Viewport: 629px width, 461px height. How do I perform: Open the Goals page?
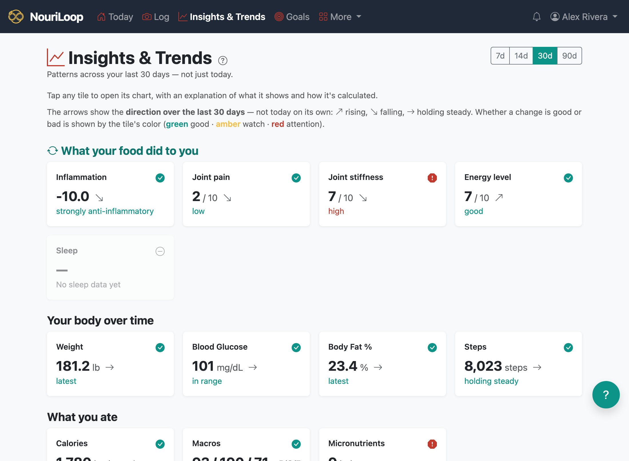click(x=292, y=17)
